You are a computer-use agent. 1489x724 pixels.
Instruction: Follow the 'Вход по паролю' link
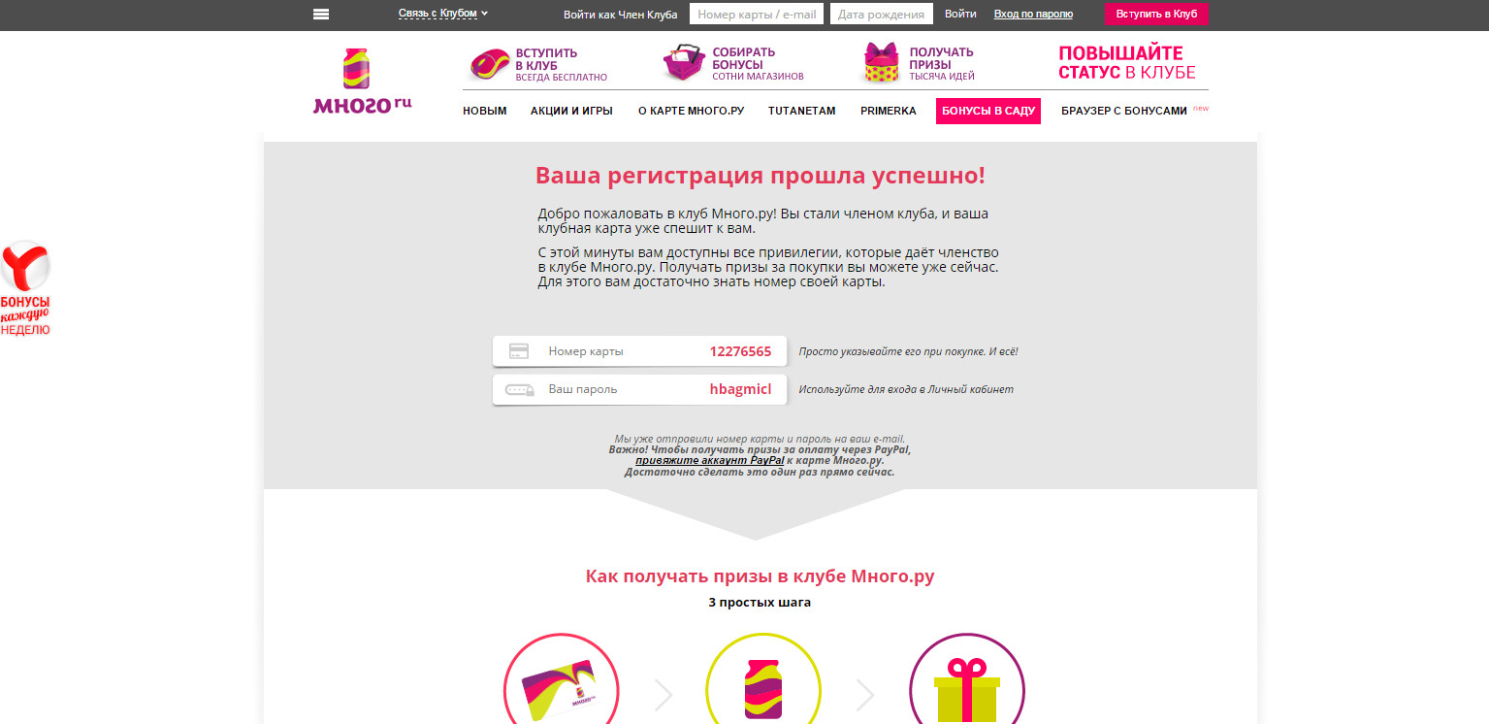click(x=1033, y=14)
